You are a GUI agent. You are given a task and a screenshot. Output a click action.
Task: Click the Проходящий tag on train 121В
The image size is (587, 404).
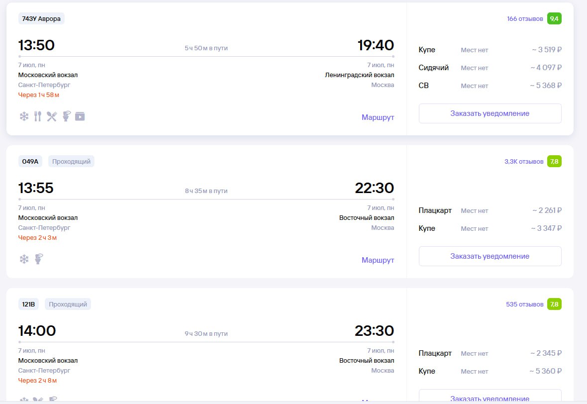tap(68, 304)
